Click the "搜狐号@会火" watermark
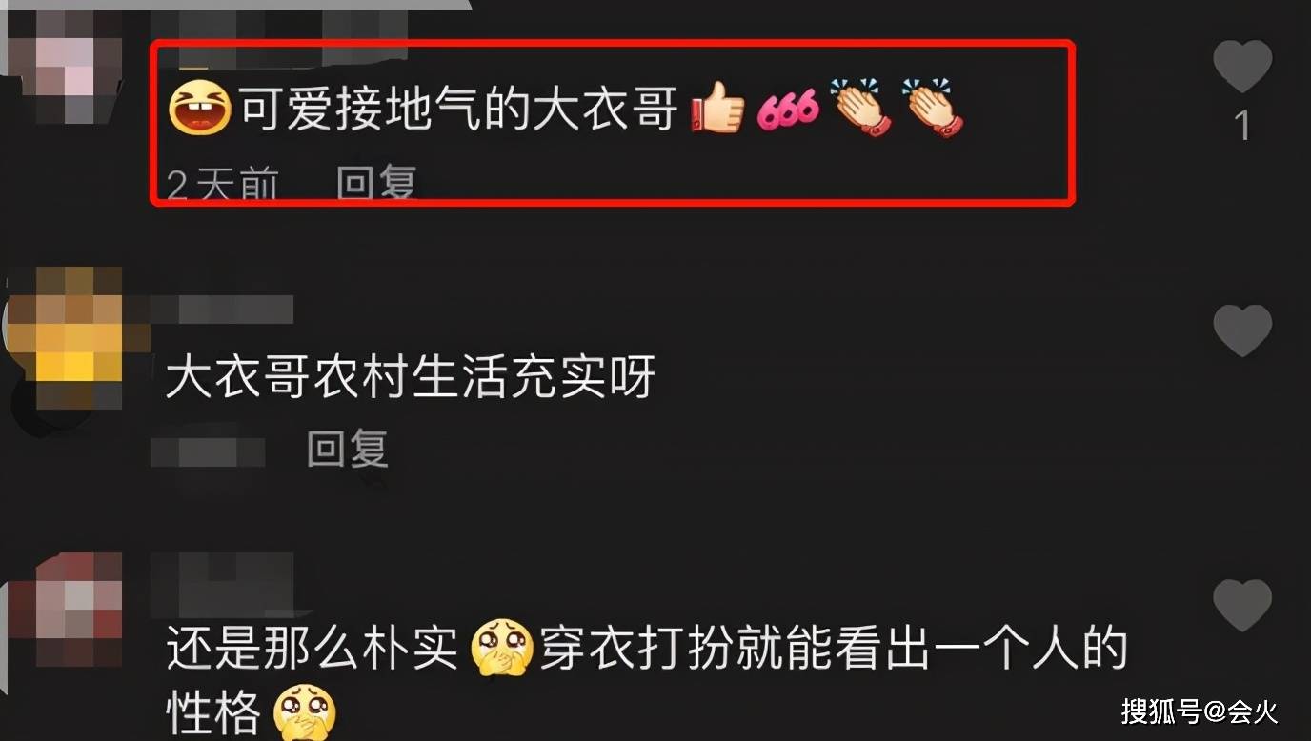Image resolution: width=1311 pixels, height=741 pixels. click(x=1200, y=711)
